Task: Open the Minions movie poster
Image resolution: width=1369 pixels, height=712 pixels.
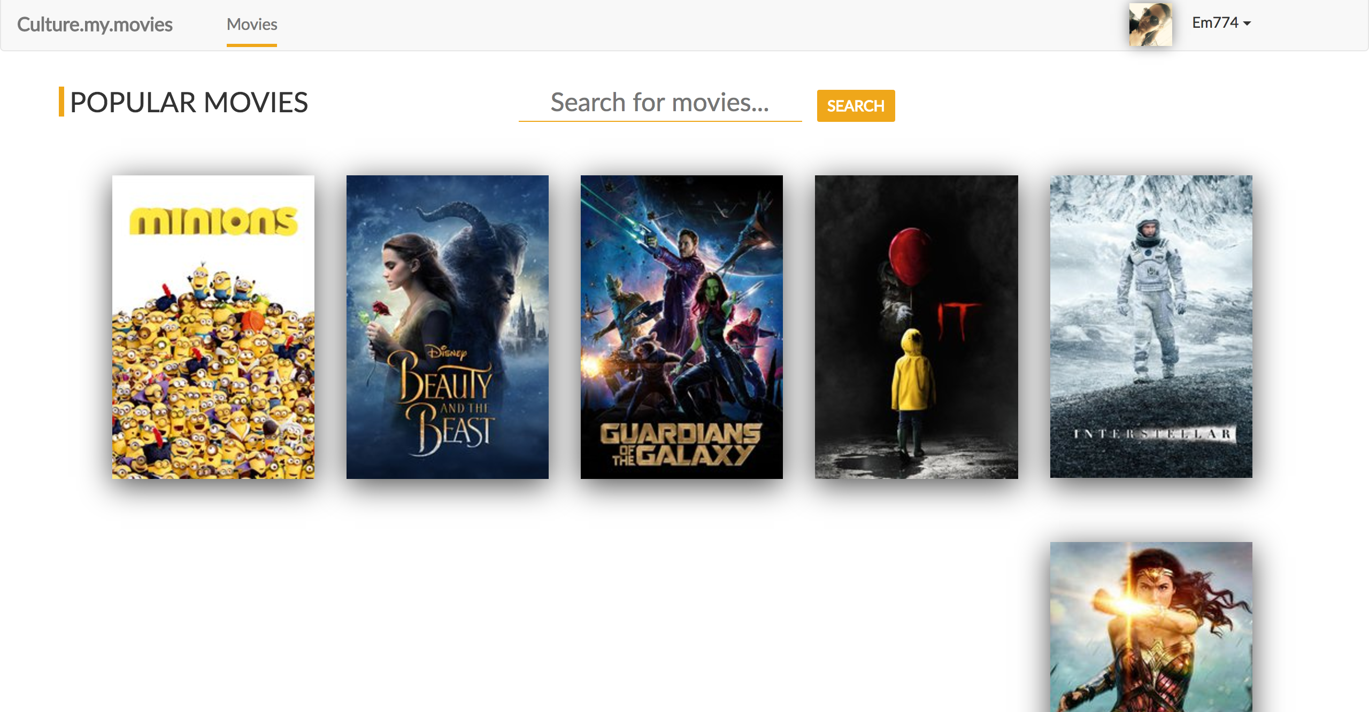Action: click(x=213, y=327)
